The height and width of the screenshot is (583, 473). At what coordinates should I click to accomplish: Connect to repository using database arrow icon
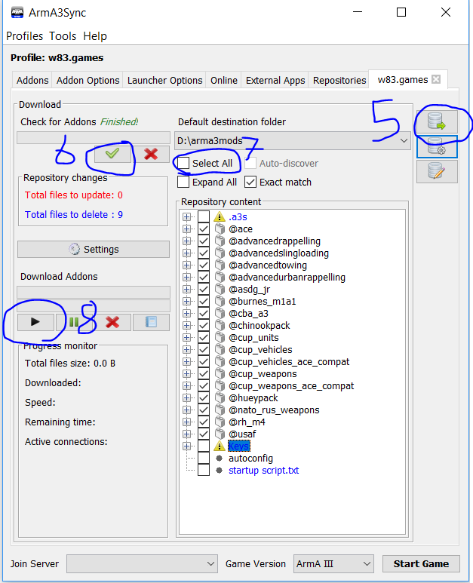point(437,121)
